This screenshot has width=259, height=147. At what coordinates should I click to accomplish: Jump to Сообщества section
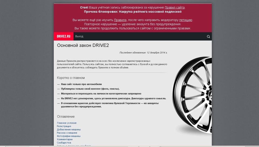click(64, 143)
